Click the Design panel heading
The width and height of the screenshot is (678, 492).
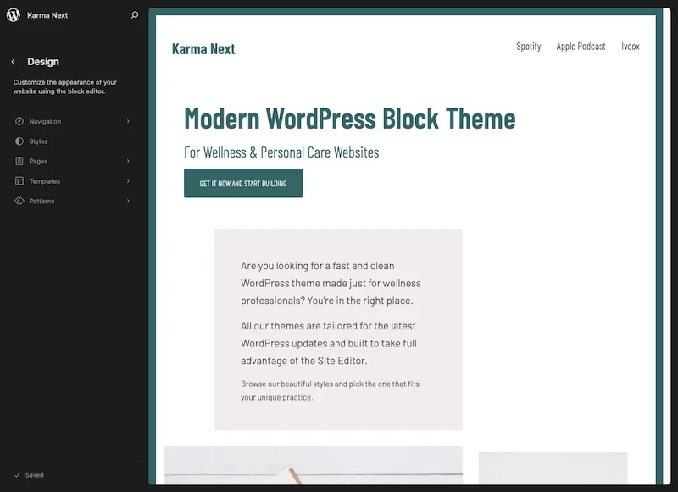43,62
